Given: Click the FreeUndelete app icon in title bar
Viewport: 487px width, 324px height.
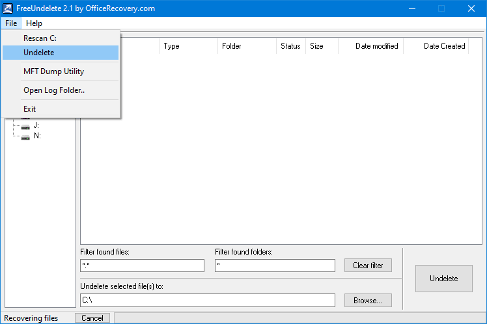Looking at the screenshot, I should [x=8, y=8].
